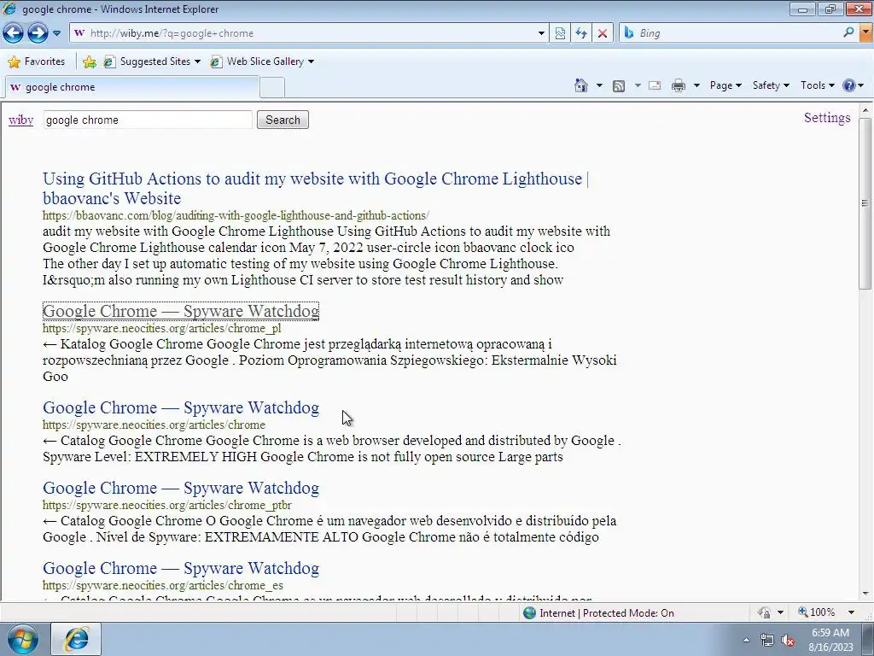This screenshot has height=656, width=874.
Task: Click the Search button
Action: tap(283, 120)
